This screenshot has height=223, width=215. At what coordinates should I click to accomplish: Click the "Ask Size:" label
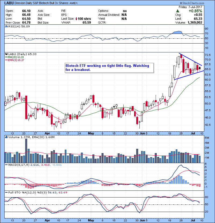tap(44, 15)
